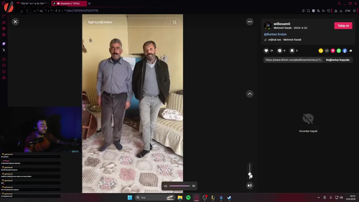Open the willexam0 username link

[x=282, y=24]
